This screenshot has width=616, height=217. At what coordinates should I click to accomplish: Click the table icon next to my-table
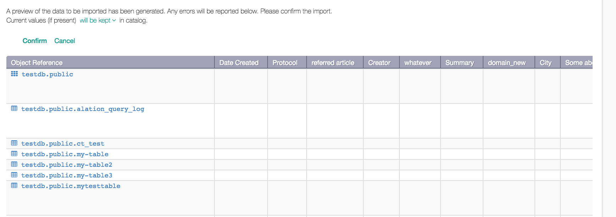click(14, 153)
